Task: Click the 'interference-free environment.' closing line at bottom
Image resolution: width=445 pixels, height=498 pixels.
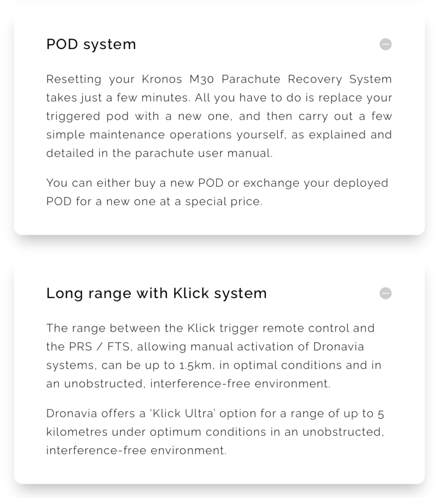Action: (136, 451)
